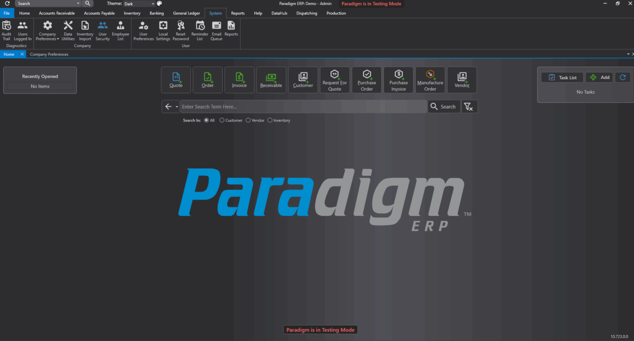The height and width of the screenshot is (341, 634).
Task: Click the Reset Password icon
Action: coord(181,31)
